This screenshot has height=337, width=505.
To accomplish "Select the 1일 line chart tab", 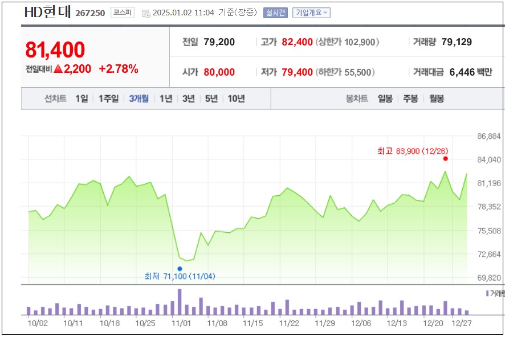I will coord(82,98).
